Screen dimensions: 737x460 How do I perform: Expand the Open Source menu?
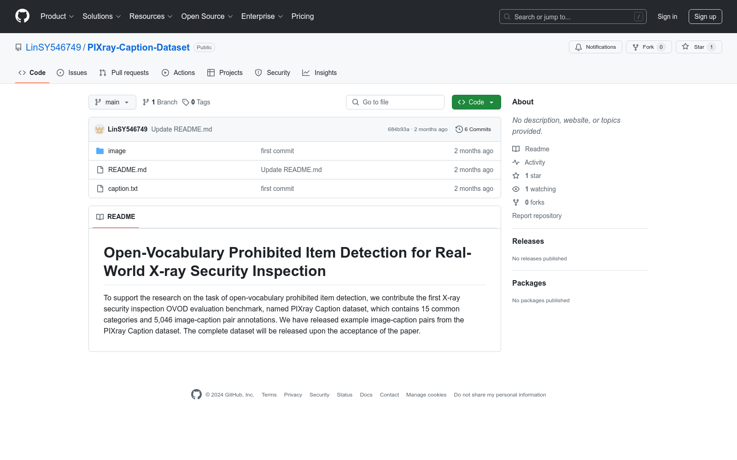(x=207, y=16)
